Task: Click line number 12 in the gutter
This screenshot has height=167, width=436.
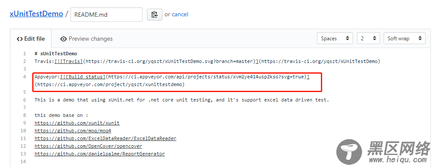Action: [23, 146]
